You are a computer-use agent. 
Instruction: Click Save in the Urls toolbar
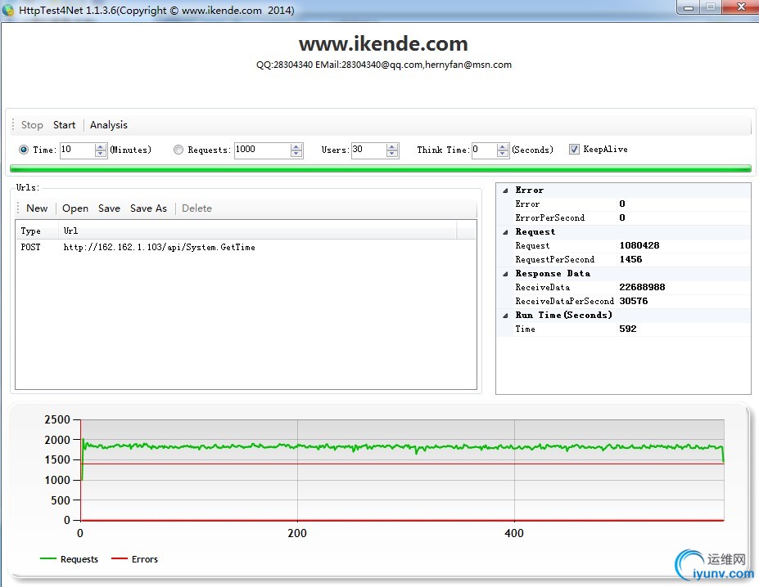[109, 208]
